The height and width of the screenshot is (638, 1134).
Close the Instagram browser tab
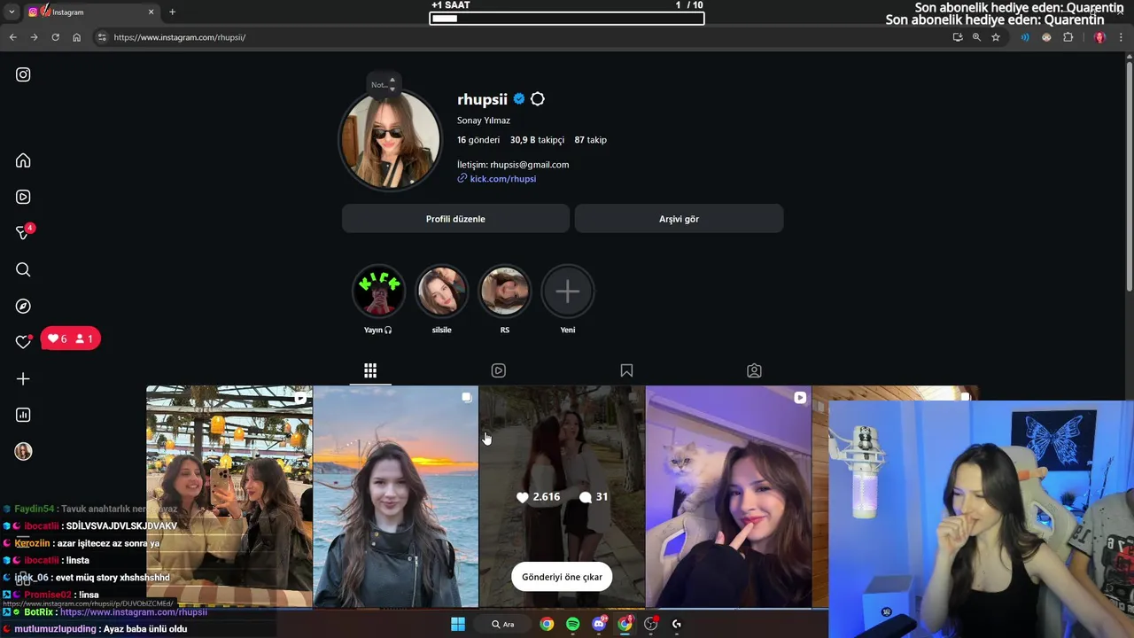tap(151, 12)
